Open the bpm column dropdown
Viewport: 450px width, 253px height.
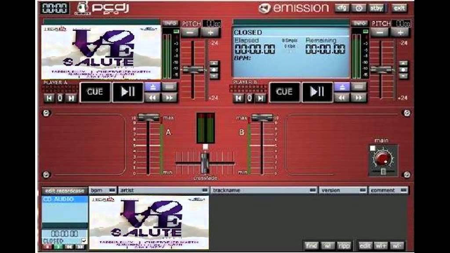click(112, 190)
